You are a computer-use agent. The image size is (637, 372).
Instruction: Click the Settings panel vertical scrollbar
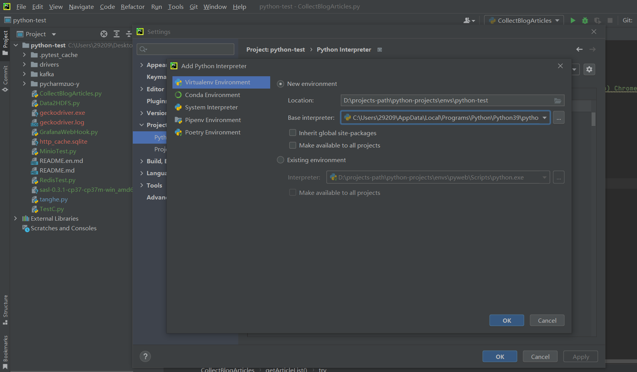(594, 119)
